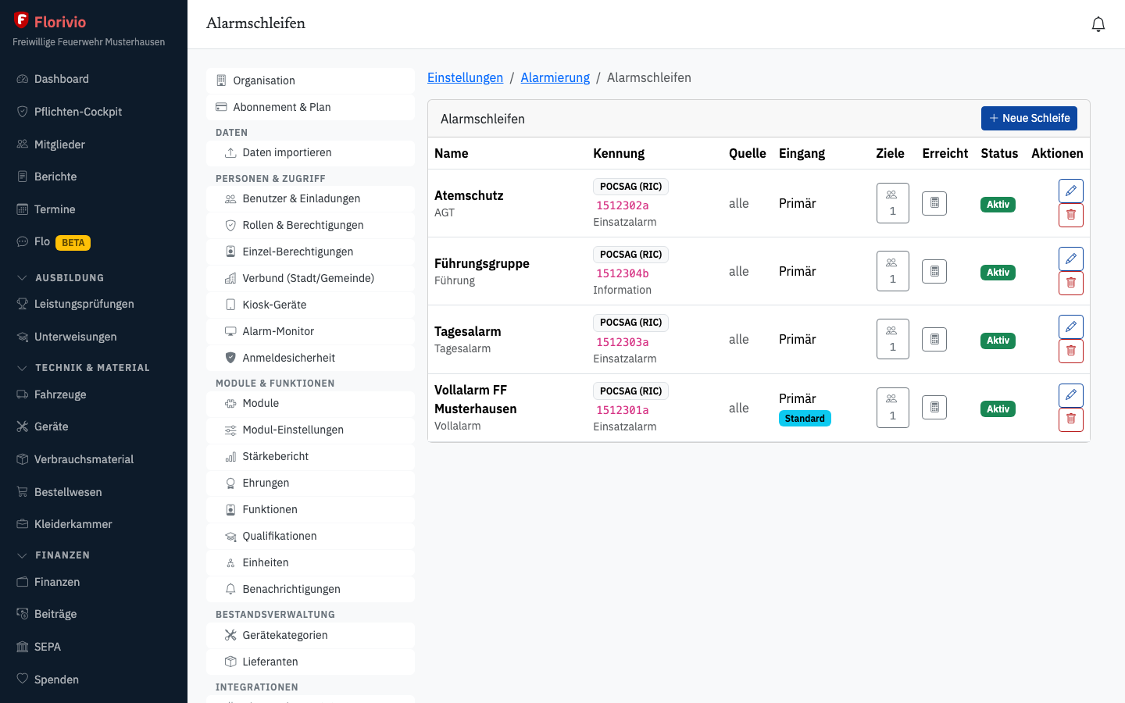Show Ziele recipients of Tagesalarm loop

click(893, 339)
